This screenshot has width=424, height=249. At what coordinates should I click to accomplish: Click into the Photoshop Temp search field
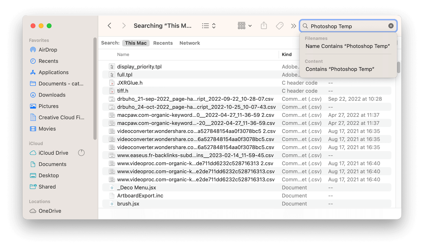pyautogui.click(x=348, y=26)
